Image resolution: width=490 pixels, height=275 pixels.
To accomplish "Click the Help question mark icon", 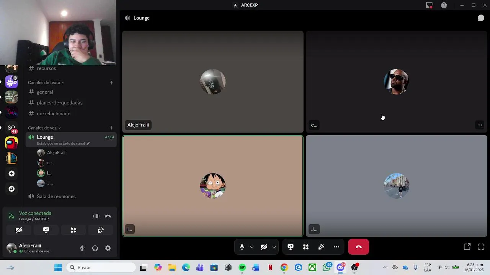I will point(444,5).
